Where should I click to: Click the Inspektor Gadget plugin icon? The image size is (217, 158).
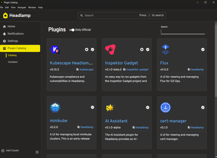pyautogui.click(x=111, y=50)
